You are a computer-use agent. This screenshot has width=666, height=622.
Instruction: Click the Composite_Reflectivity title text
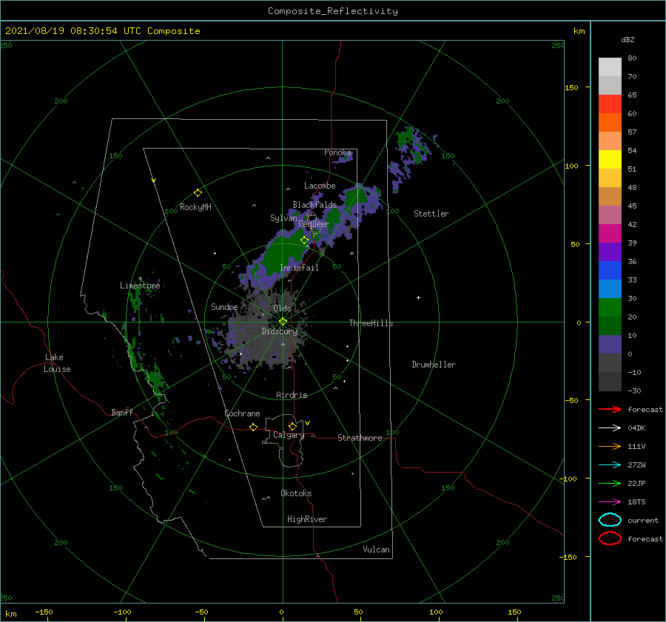[333, 11]
